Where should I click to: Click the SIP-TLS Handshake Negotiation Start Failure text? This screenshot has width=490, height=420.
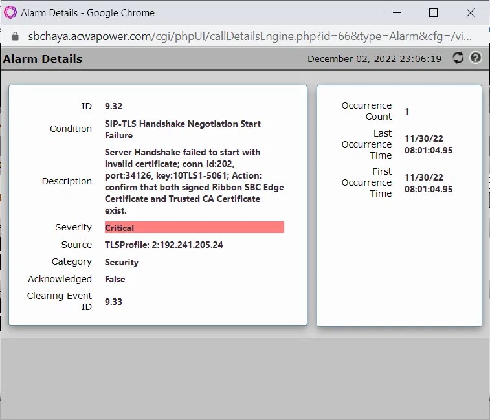point(183,129)
